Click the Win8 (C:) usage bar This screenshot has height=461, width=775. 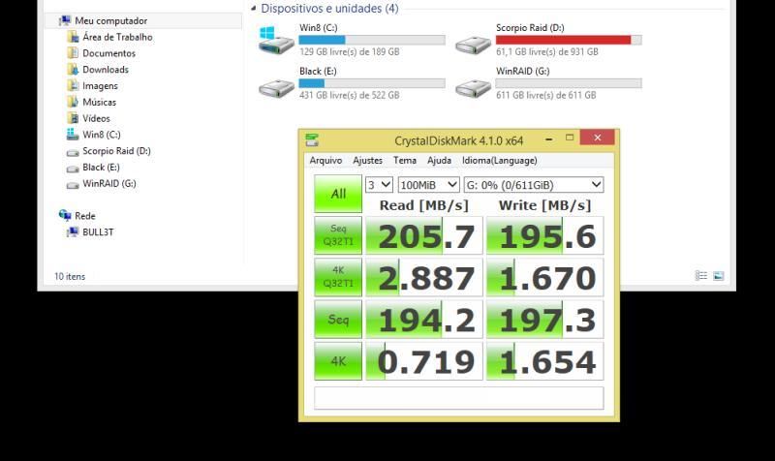click(x=372, y=40)
